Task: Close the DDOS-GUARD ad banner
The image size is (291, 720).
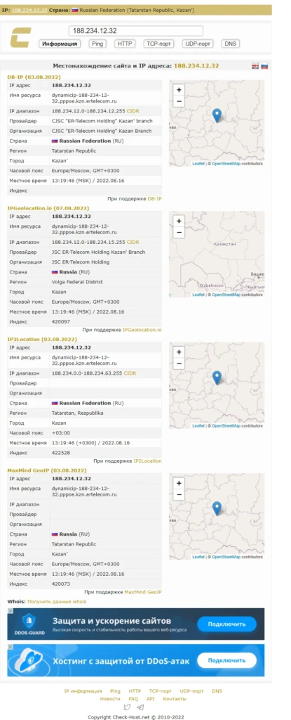Action: coord(10,611)
